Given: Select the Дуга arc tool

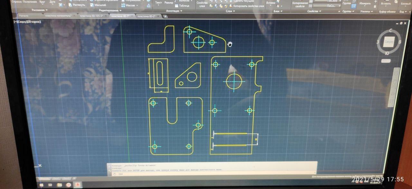Looking at the screenshot, I should pos(52,2).
